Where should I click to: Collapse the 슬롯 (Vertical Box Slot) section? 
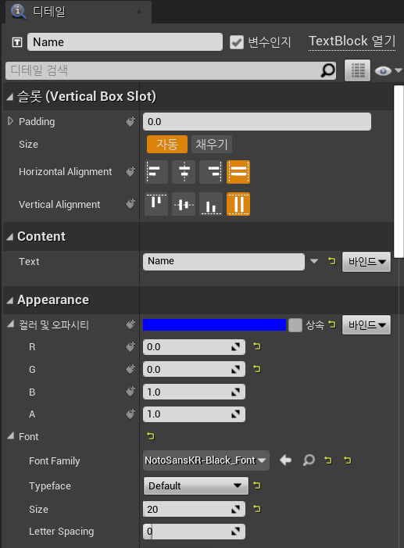pos(10,97)
